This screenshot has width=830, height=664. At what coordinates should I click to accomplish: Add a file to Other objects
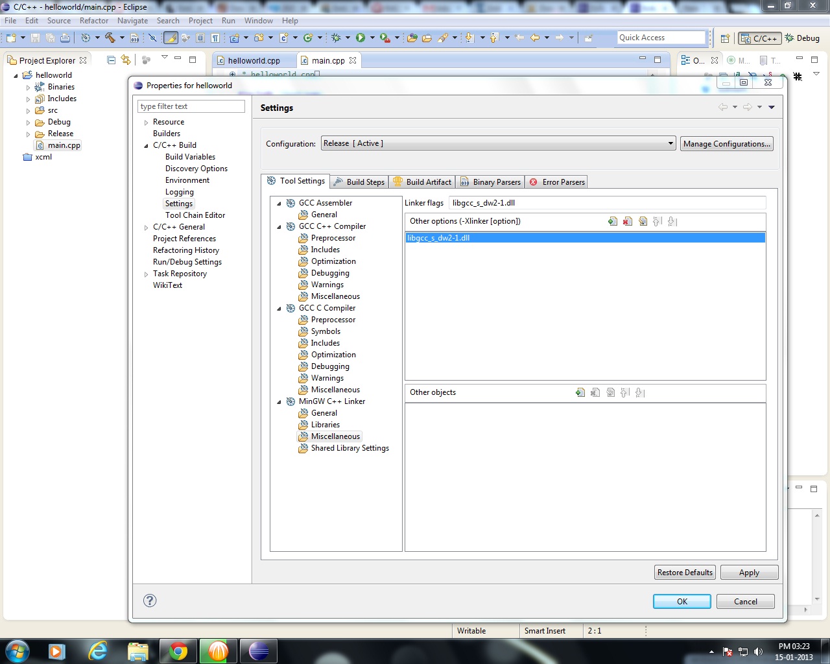(580, 392)
